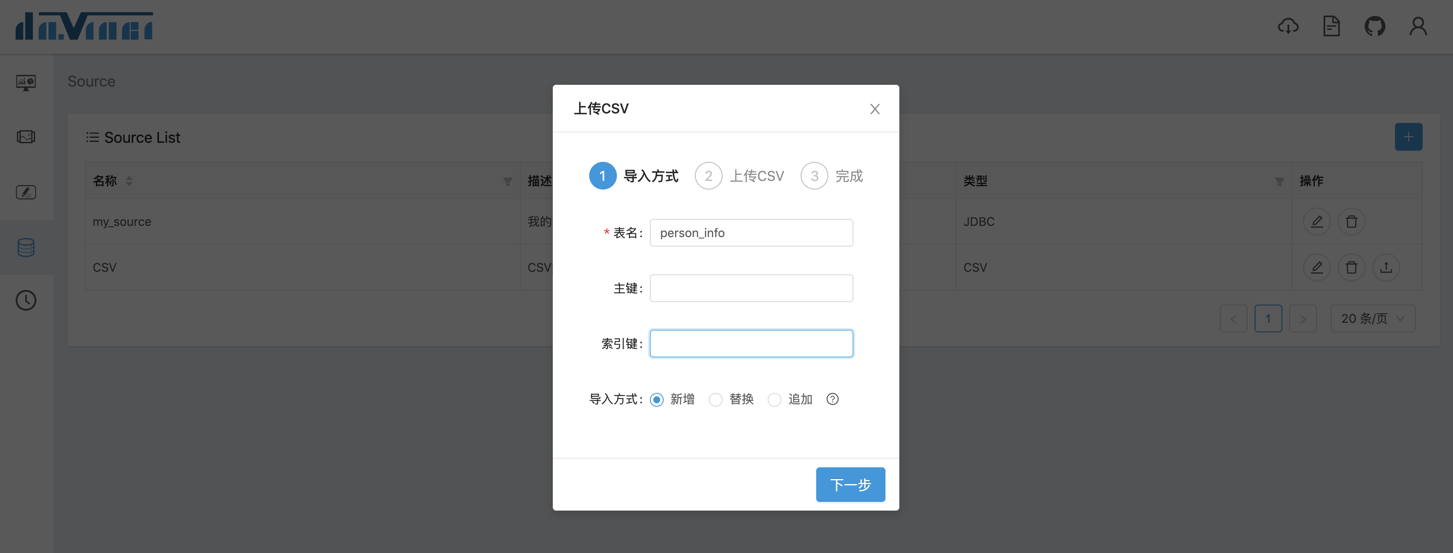The height and width of the screenshot is (553, 1453).
Task: Edit the my_source row
Action: tap(1317, 221)
